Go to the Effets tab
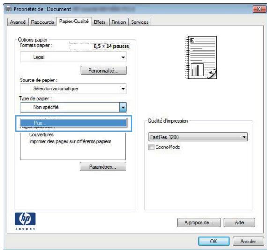Image resolution: width=267 pixels, height=250 pixels. coord(100,22)
